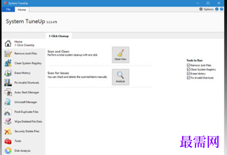Click the Scan for Issues heading
The width and height of the screenshot is (227, 155).
(58, 73)
